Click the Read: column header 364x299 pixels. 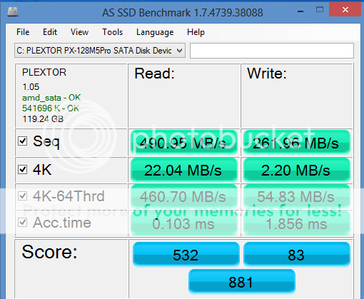click(x=155, y=74)
